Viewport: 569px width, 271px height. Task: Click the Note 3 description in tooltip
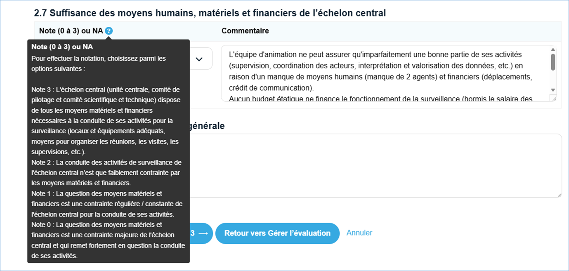tap(105, 121)
